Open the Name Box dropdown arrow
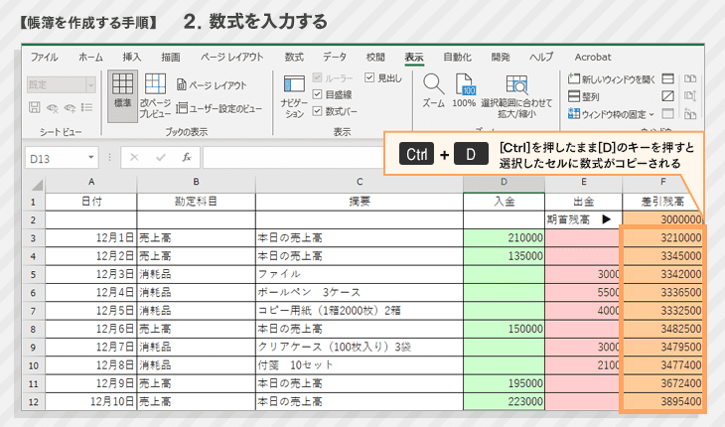The image size is (725, 427). click(x=92, y=157)
